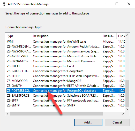Screen dimensions: 135x131
Task: Select the WMI connection manager row
Action: [x=66, y=42]
